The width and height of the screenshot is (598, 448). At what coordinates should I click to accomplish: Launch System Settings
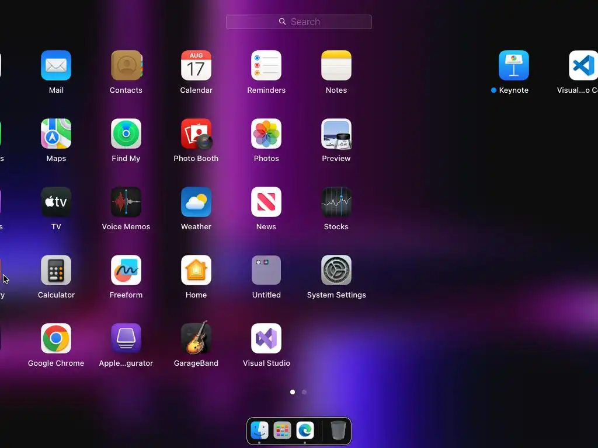[x=336, y=269]
